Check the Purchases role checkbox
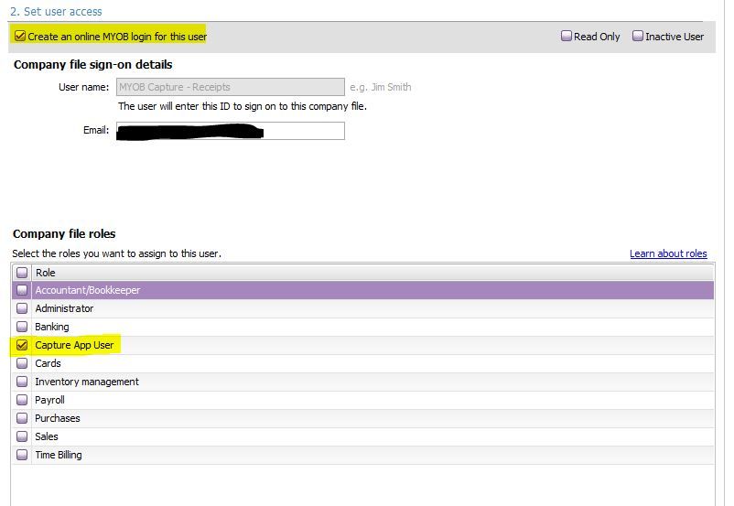This screenshot has width=734, height=506. pyautogui.click(x=22, y=418)
